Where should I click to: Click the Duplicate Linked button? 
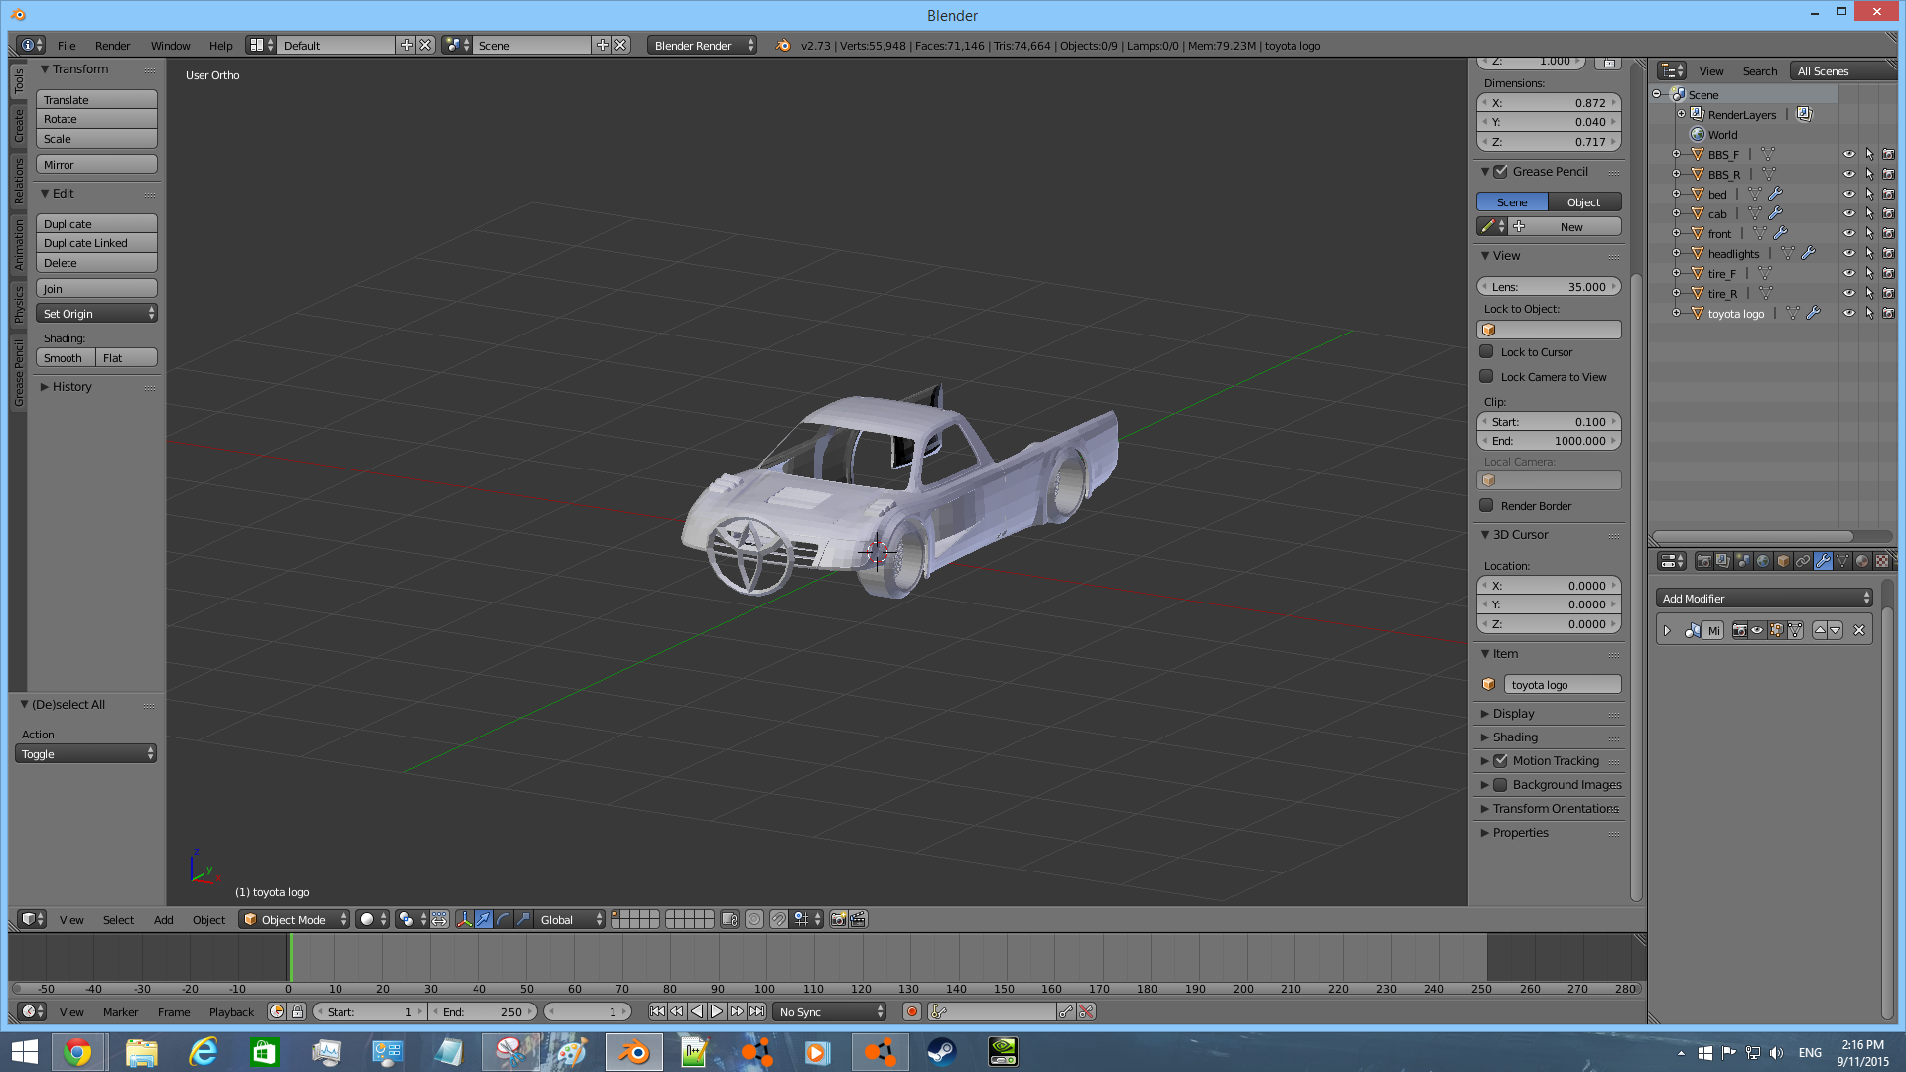point(96,243)
